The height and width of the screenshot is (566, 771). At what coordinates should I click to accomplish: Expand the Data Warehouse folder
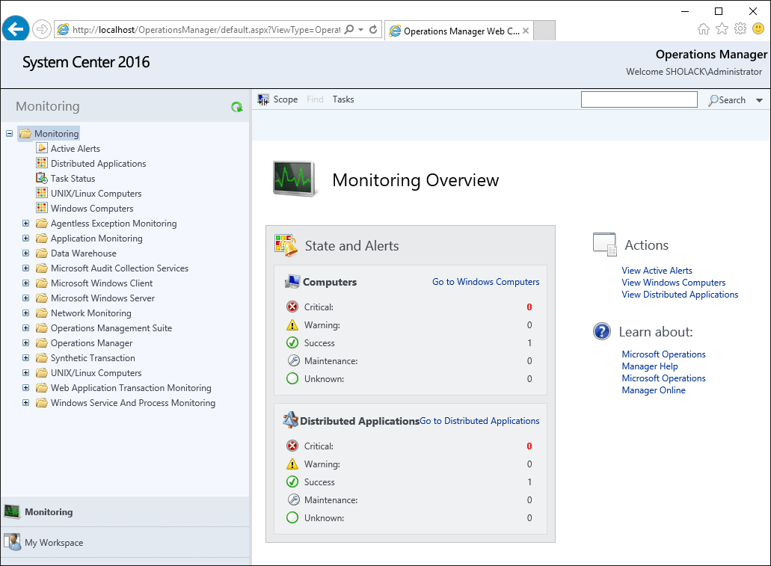tap(26, 253)
